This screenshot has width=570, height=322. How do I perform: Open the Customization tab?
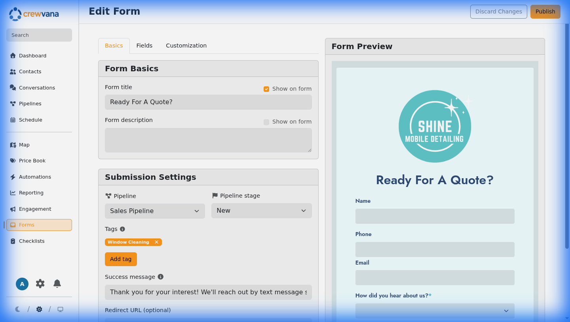[186, 46]
